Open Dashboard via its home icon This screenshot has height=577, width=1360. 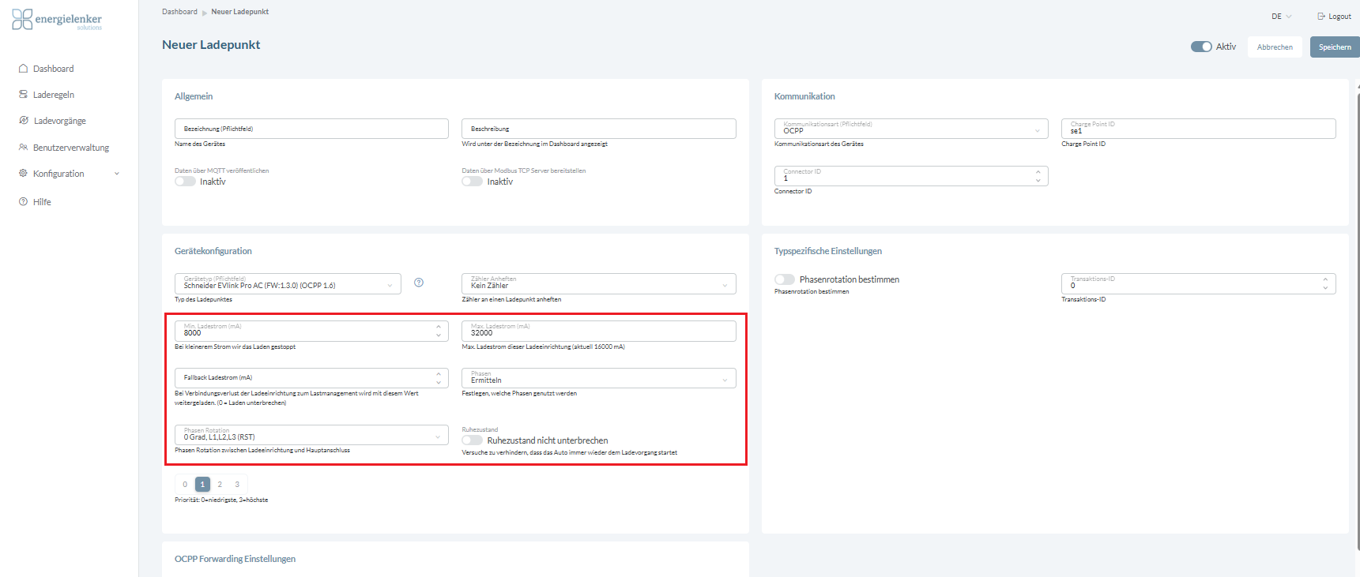pyautogui.click(x=24, y=69)
